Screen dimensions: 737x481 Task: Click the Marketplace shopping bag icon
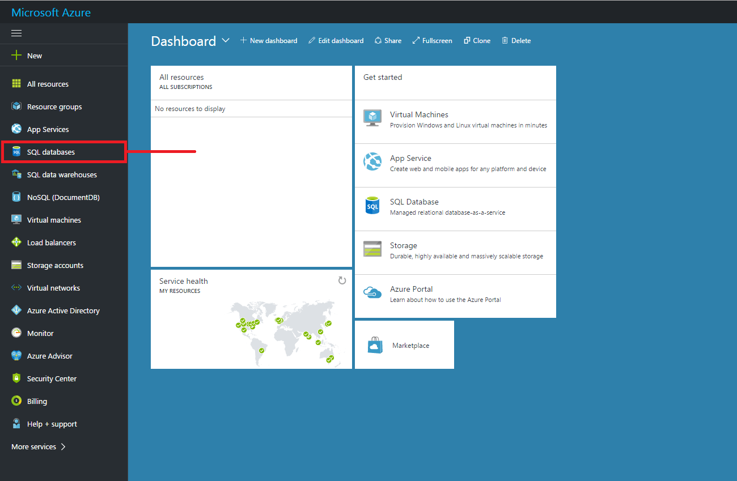coord(375,346)
